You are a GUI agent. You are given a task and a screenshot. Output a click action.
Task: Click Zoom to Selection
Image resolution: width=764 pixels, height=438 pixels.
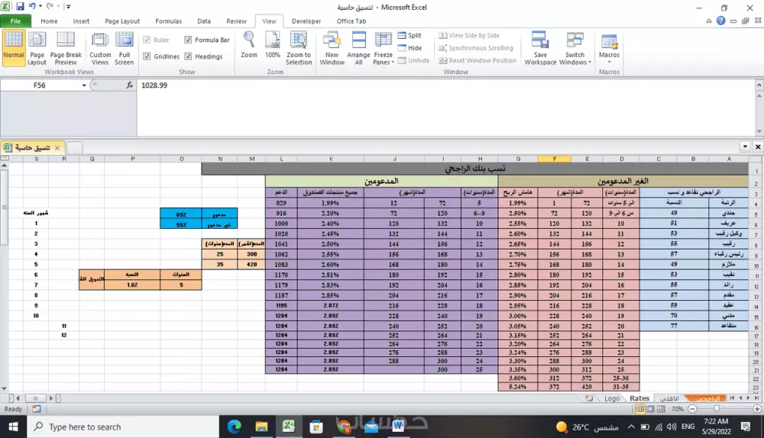(x=299, y=48)
